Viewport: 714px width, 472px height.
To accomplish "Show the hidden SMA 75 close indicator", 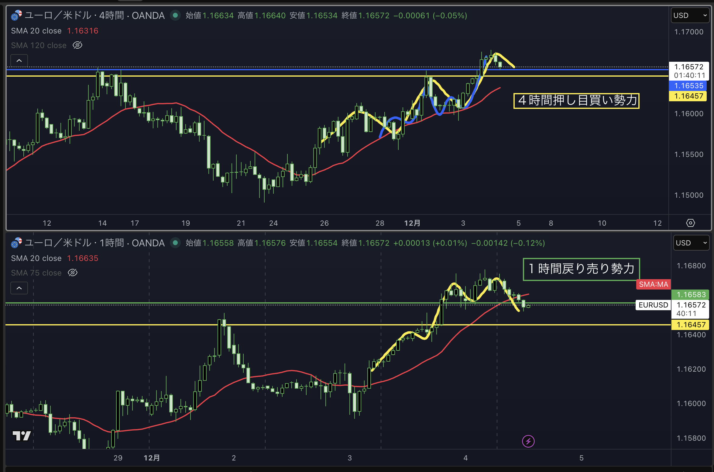I will click(x=73, y=273).
